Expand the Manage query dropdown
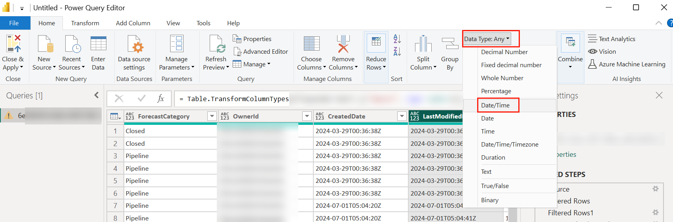 point(269,64)
